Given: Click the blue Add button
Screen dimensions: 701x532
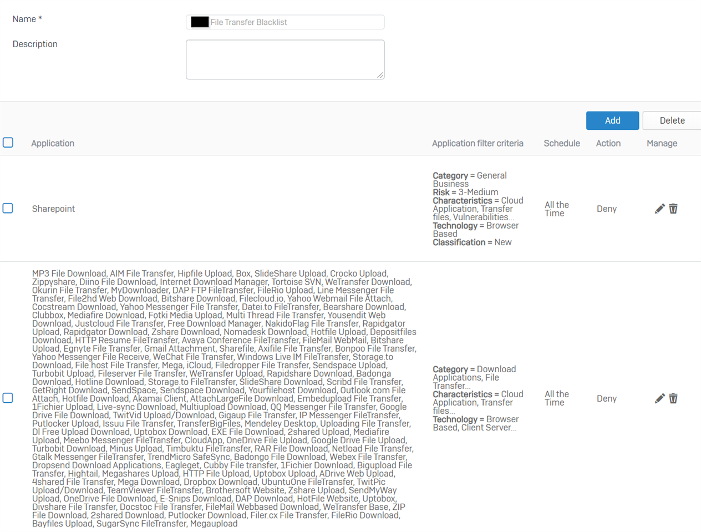Looking at the screenshot, I should coord(612,120).
